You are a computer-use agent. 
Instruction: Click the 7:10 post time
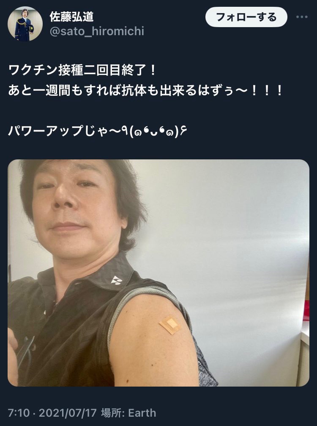click(19, 413)
